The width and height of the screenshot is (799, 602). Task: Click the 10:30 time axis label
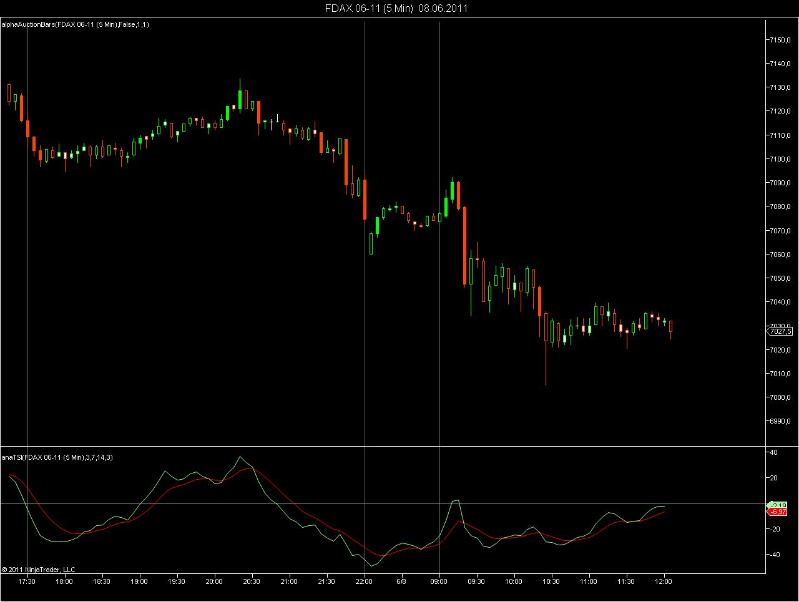pyautogui.click(x=551, y=581)
